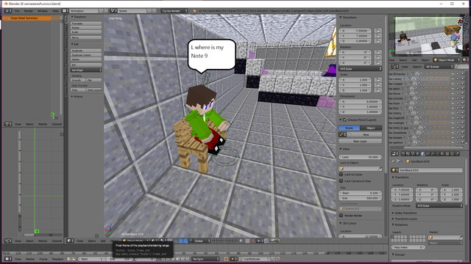Open the File menu

click(17, 11)
